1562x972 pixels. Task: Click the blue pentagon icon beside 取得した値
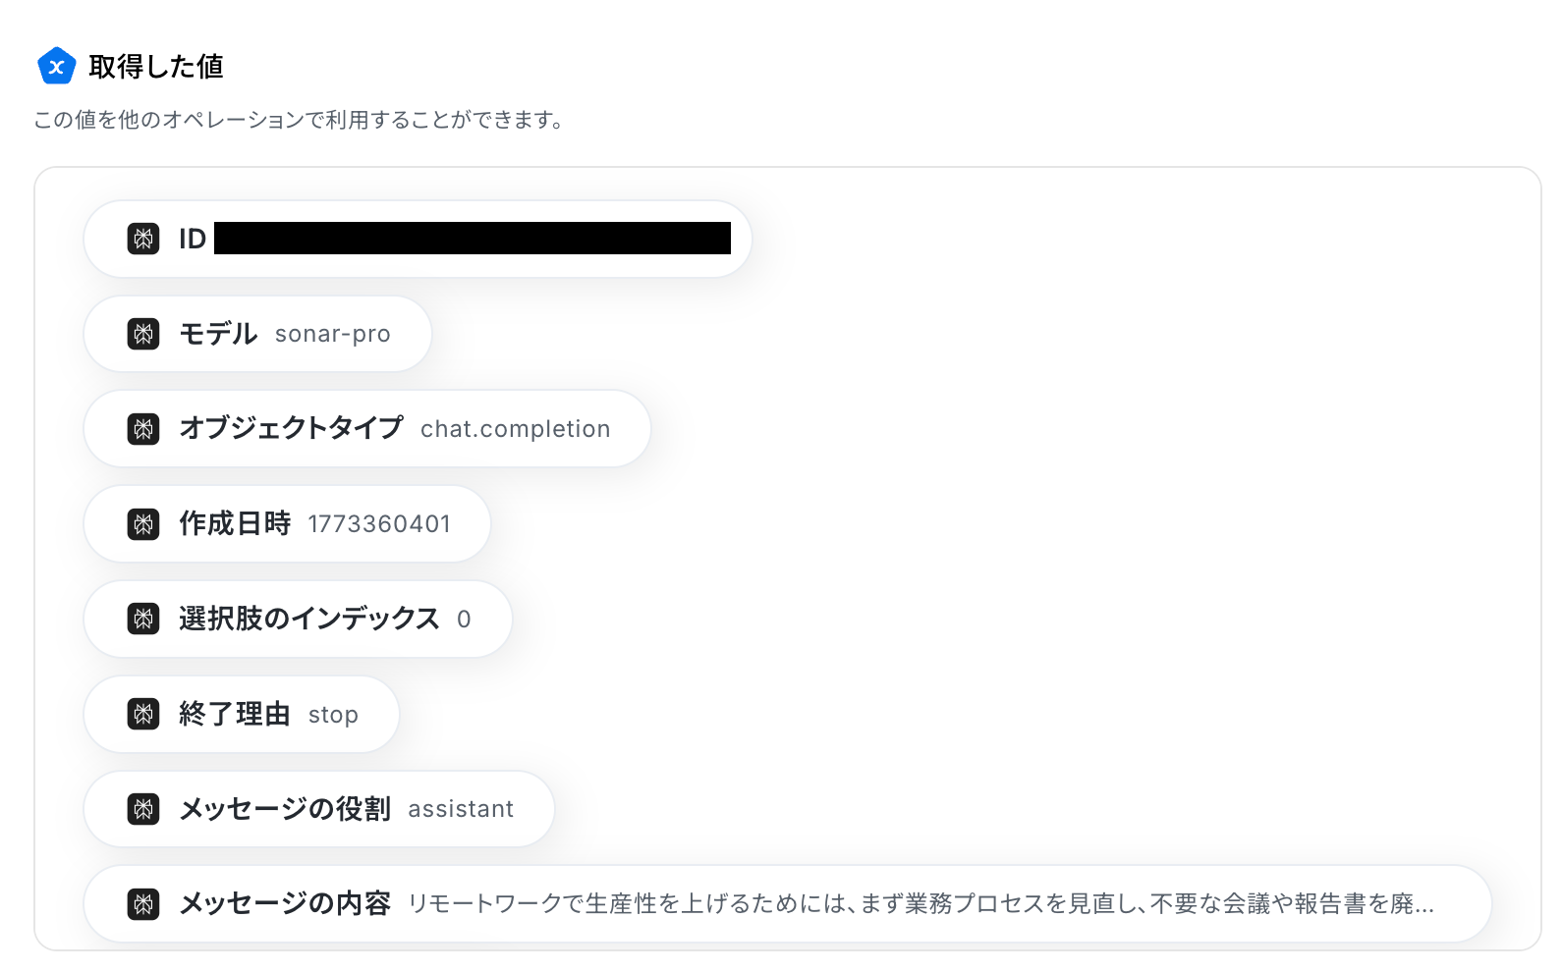(x=56, y=67)
